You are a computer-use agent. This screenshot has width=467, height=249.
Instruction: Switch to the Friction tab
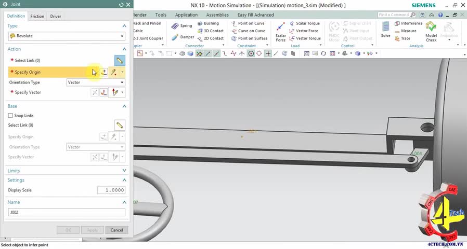coord(37,17)
